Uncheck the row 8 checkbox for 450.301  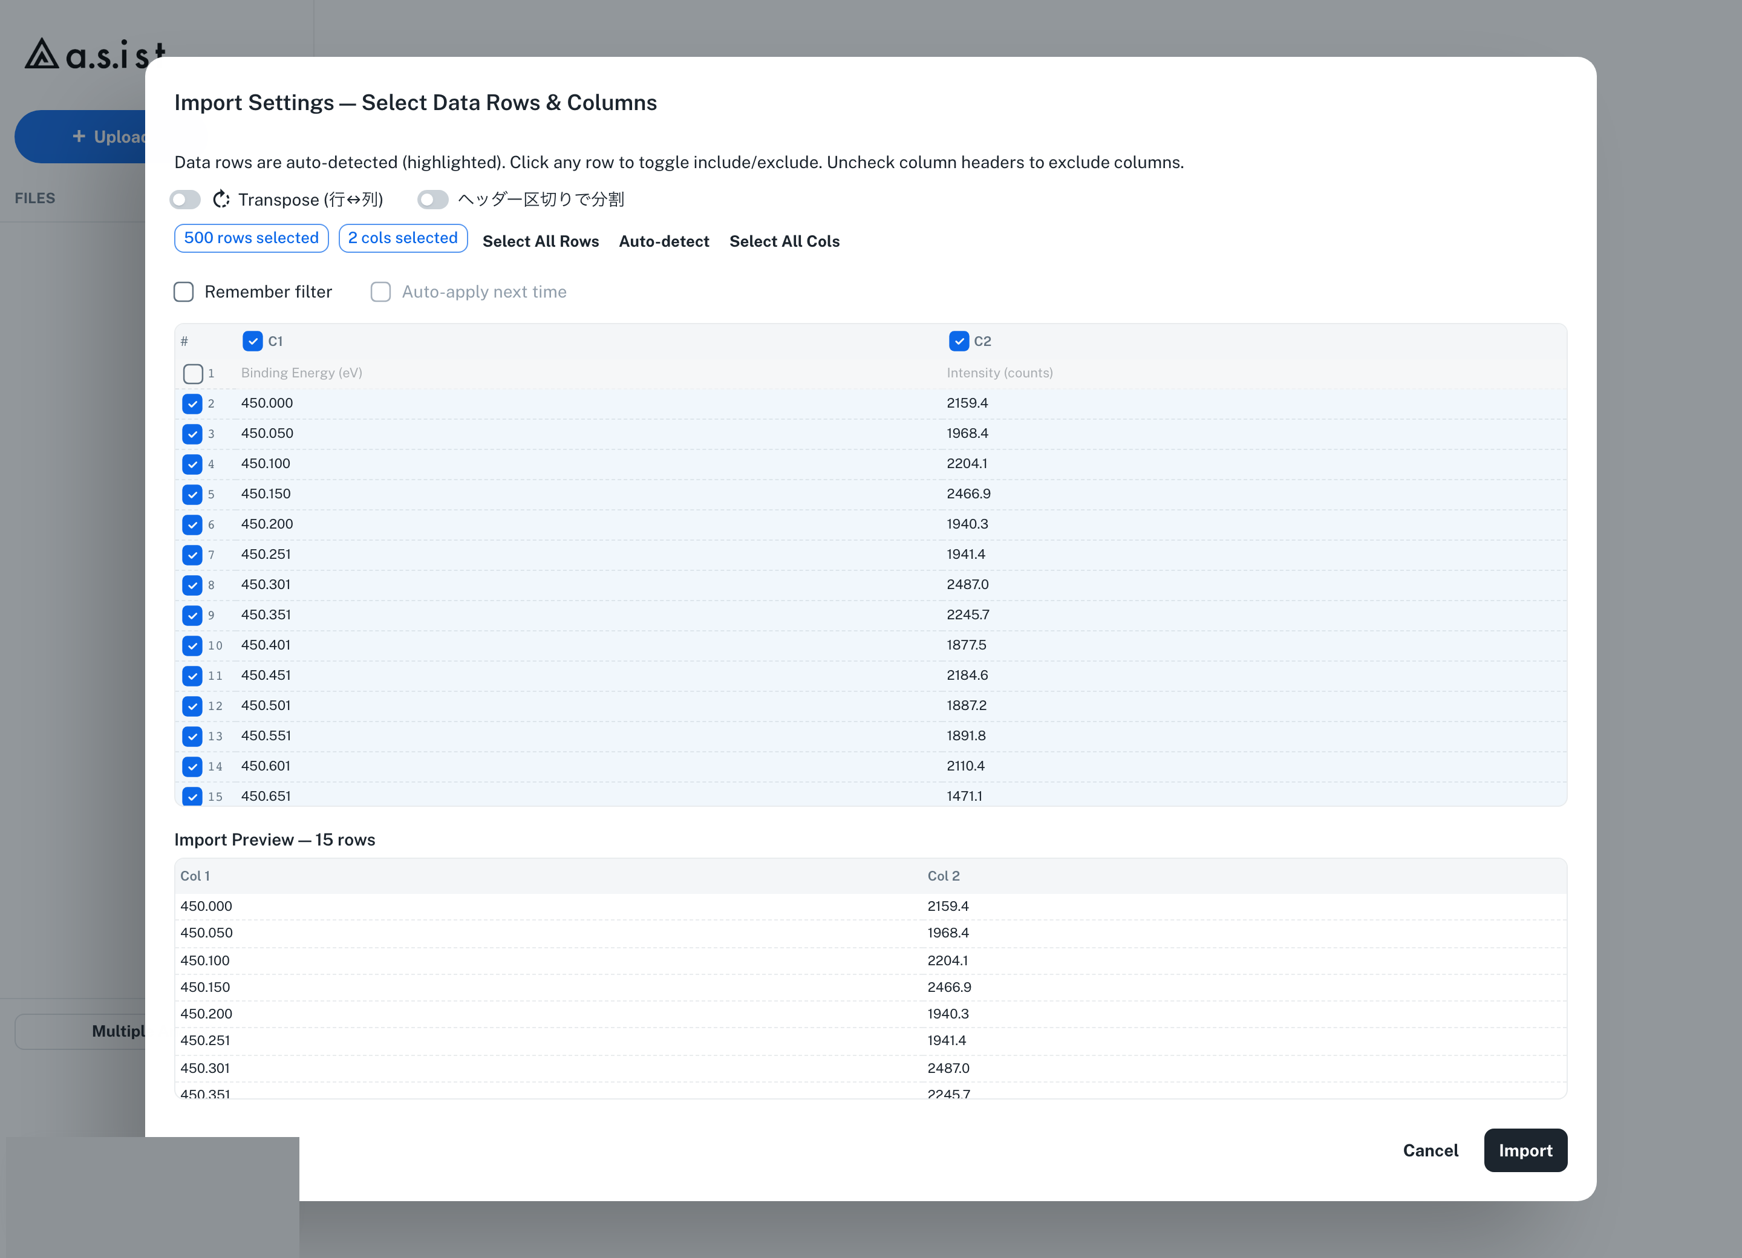click(x=192, y=585)
